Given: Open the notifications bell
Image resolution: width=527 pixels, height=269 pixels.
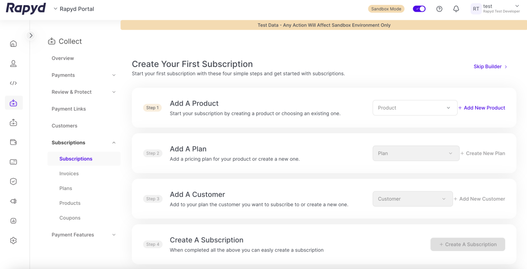Looking at the screenshot, I should click(456, 9).
